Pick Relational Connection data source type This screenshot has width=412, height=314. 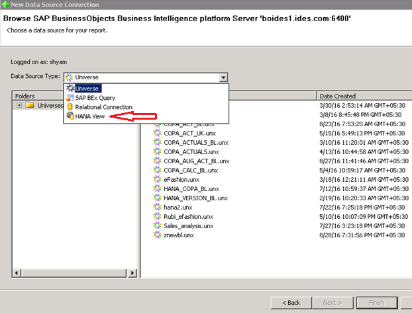coord(103,107)
